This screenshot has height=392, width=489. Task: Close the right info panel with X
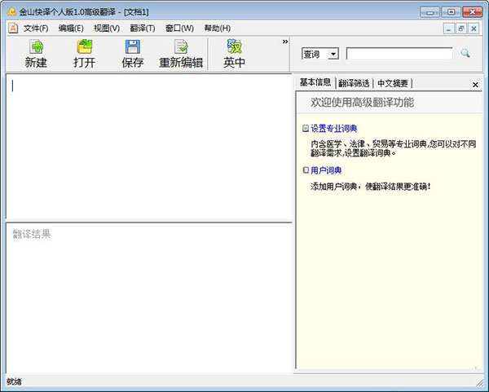point(475,85)
